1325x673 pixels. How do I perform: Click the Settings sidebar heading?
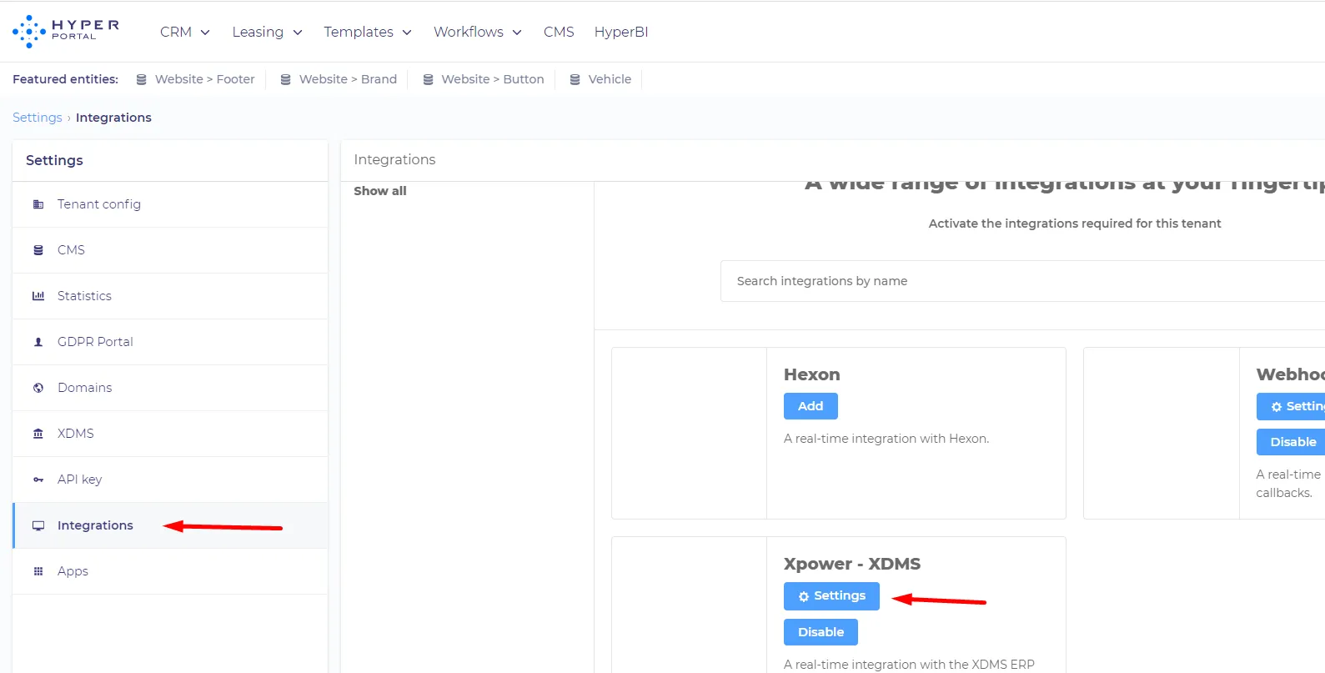click(54, 160)
